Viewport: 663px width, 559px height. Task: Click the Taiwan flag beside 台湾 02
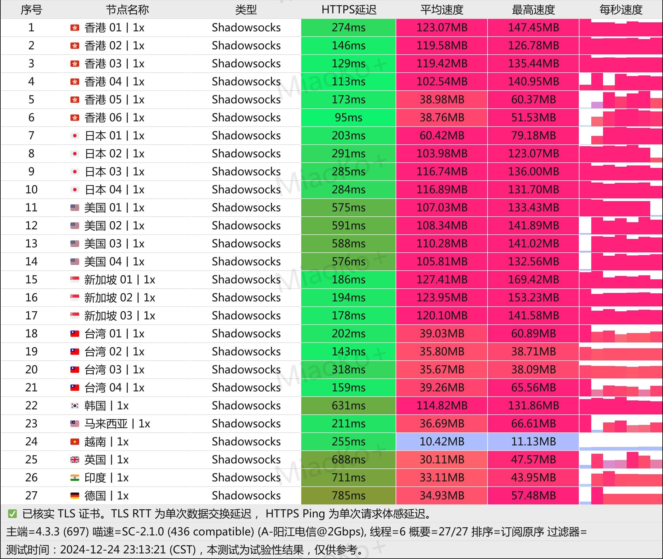tap(75, 352)
